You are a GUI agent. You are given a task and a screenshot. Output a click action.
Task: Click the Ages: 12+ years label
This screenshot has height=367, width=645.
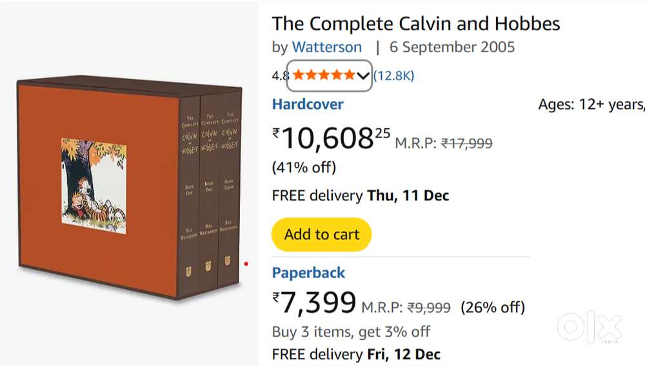590,104
